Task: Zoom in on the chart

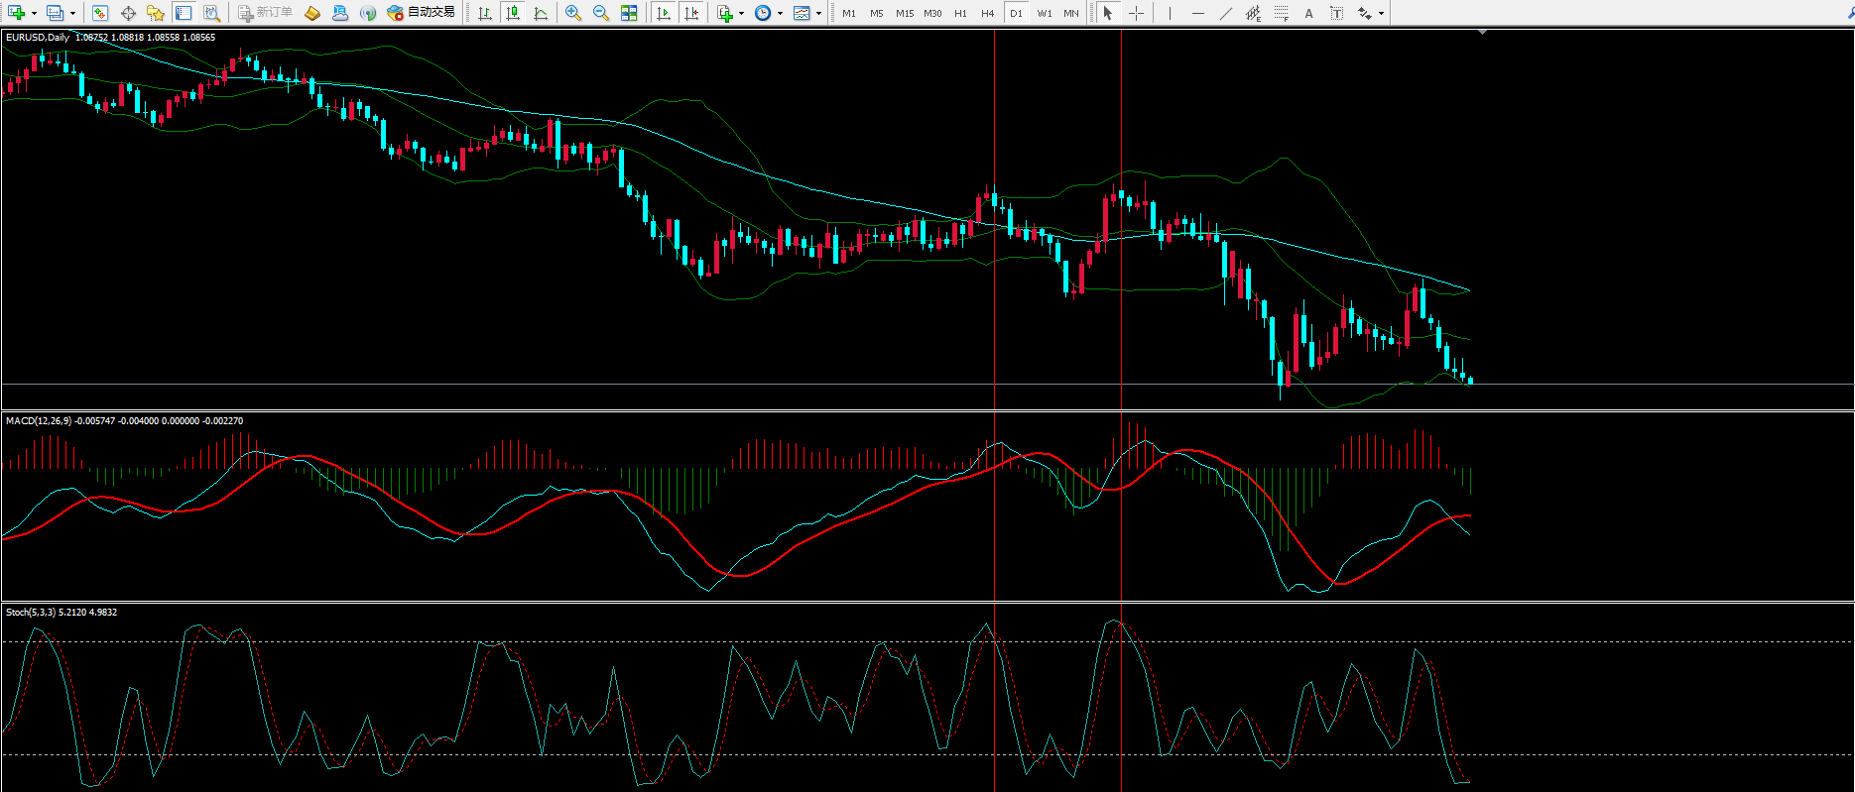Action: pyautogui.click(x=573, y=13)
